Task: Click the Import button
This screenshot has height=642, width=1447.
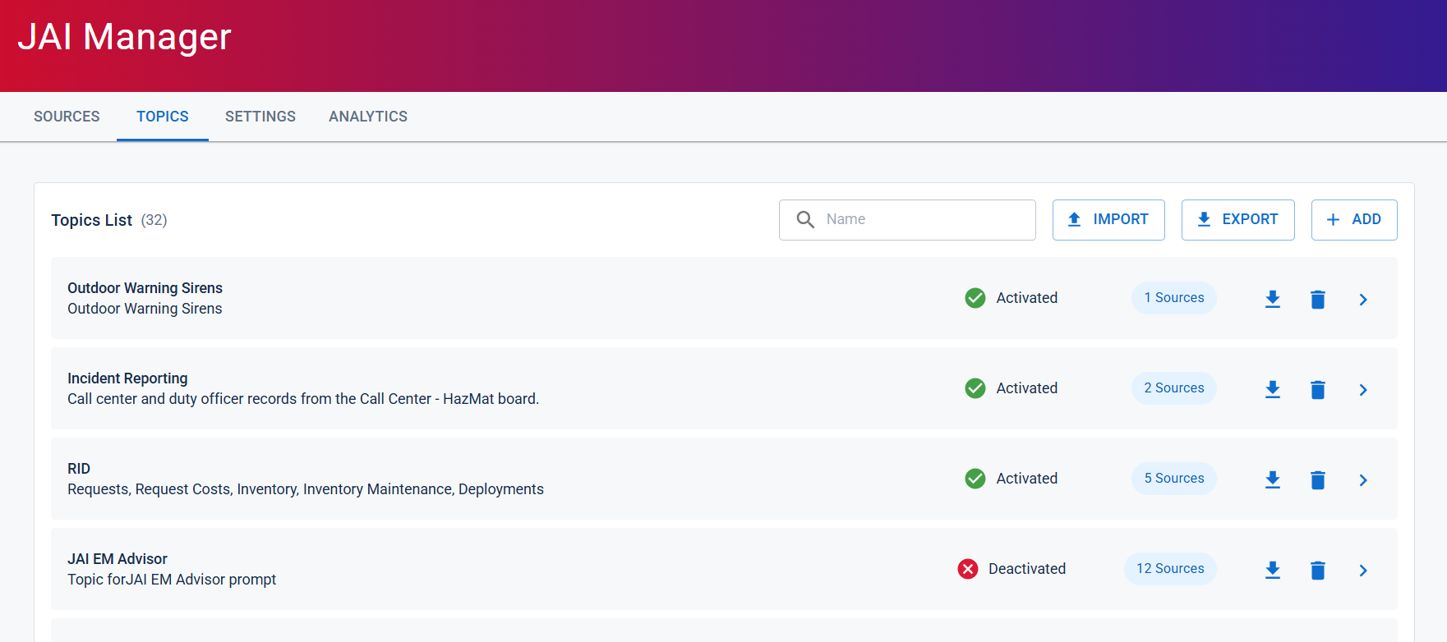Action: click(x=1108, y=220)
